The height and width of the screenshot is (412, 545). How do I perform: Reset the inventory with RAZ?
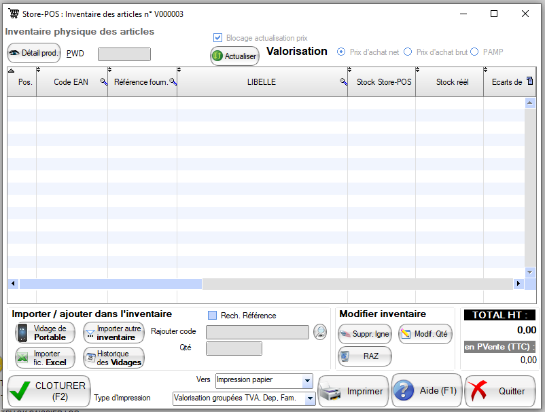[364, 356]
